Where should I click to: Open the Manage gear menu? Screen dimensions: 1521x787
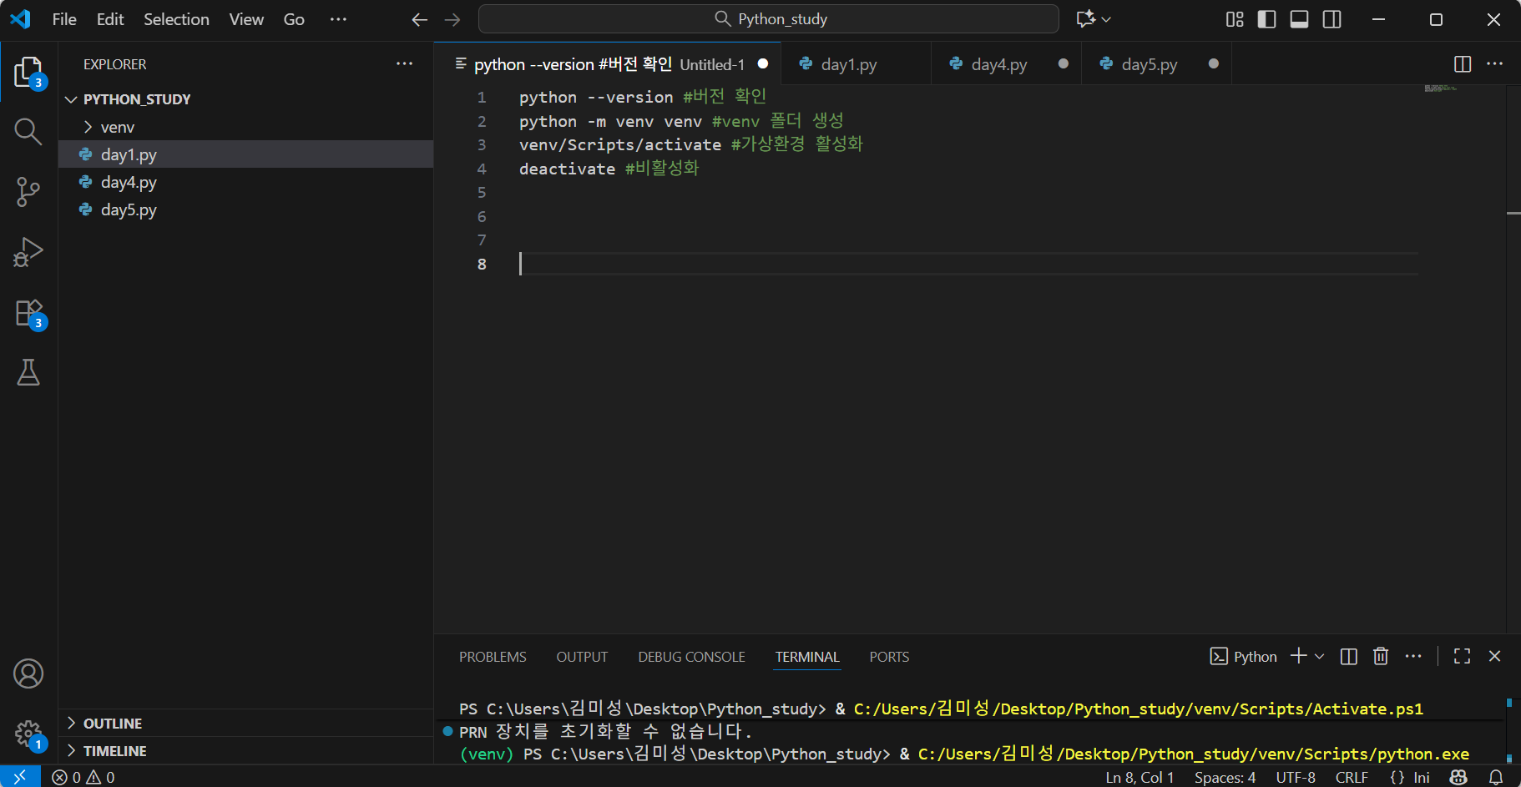pos(28,734)
